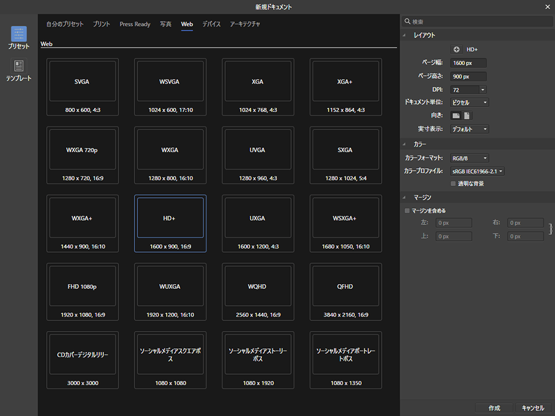Toggle the マージンを含める checkbox
This screenshot has height=416, width=555.
point(407,211)
